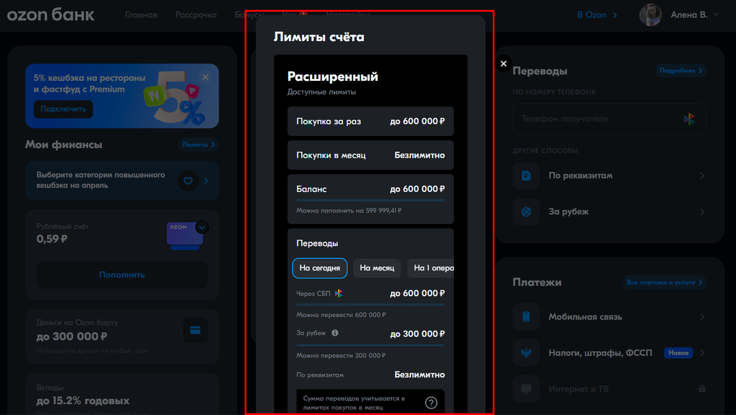Click the СБП logo next to 'Через СБП'
Screen dimensions: 736x415
click(x=339, y=294)
